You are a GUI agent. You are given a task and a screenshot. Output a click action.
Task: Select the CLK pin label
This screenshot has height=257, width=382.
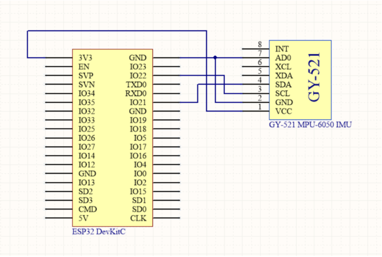(x=138, y=218)
